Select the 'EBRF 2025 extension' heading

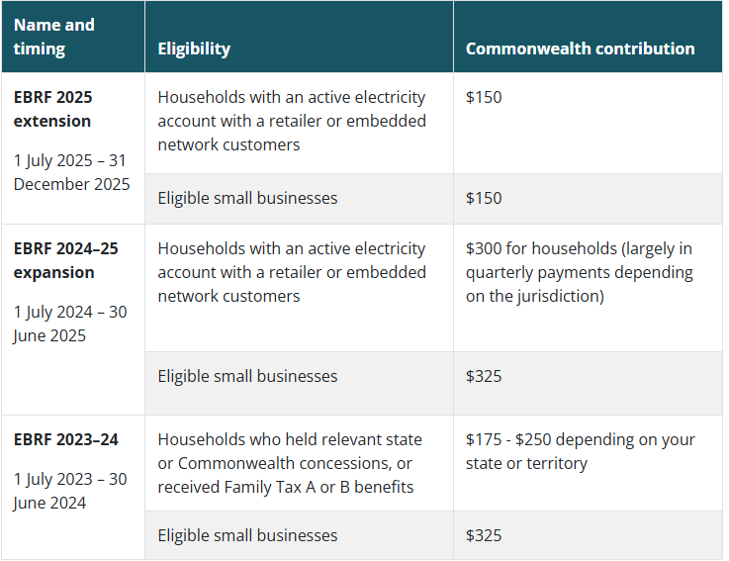[53, 109]
